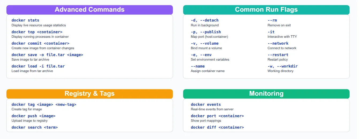Screen dimensions: 360x139
Task: Select the docker port <container> command
Action: [217, 116]
